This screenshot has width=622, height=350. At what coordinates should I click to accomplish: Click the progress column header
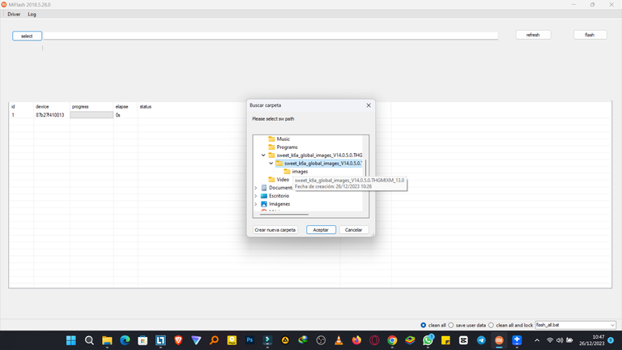pyautogui.click(x=80, y=107)
